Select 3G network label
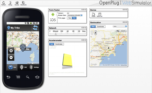The image size is (152, 93). [73, 31]
